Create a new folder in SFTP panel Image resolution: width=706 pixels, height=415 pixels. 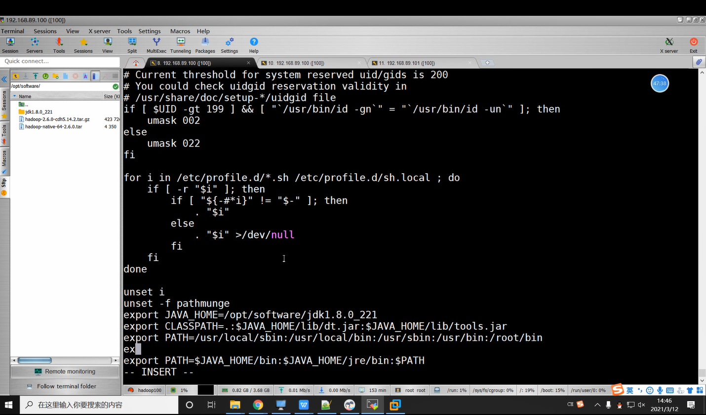point(55,76)
